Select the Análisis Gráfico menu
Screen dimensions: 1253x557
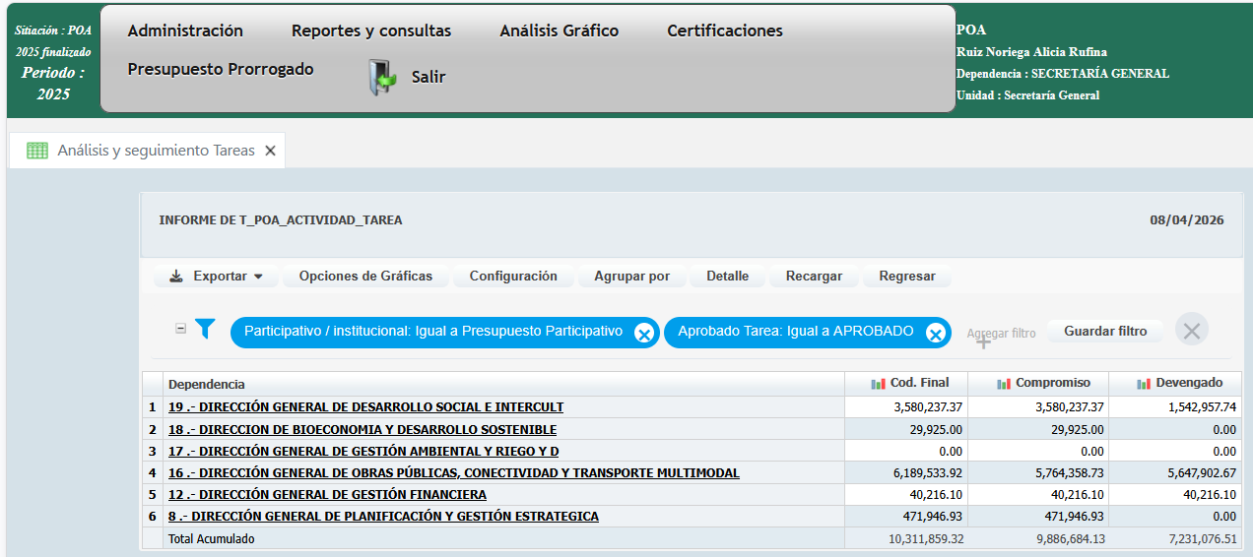559,31
